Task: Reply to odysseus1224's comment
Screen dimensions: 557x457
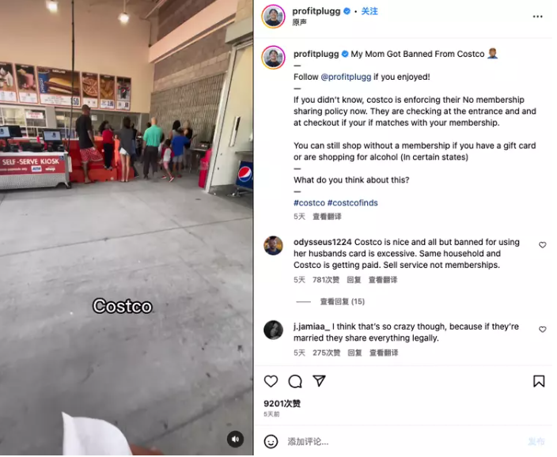Action: [x=354, y=280]
